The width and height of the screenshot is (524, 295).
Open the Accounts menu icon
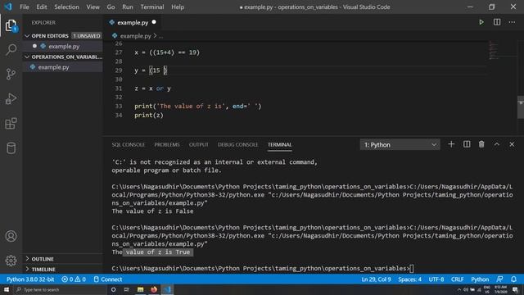coord(11,236)
